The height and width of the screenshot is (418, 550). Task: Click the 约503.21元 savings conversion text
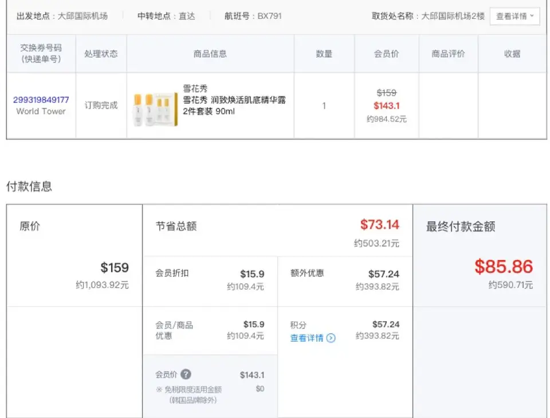(x=376, y=243)
